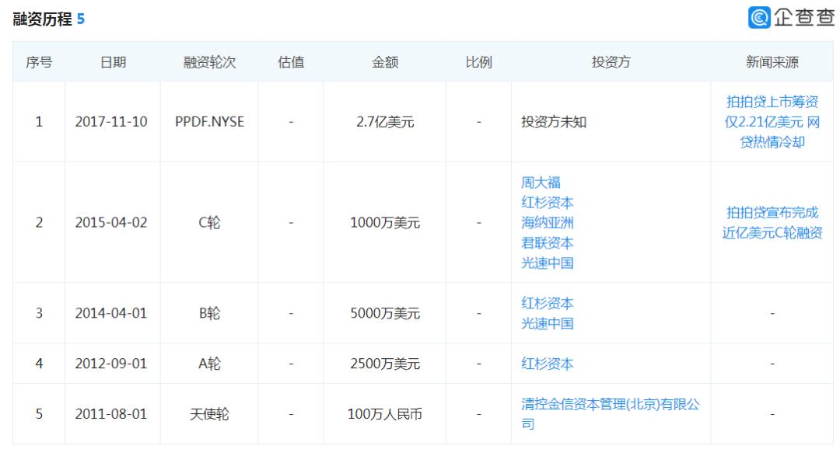Select the PPDF.NYSE round label
The width and height of the screenshot is (840, 449).
tap(208, 120)
